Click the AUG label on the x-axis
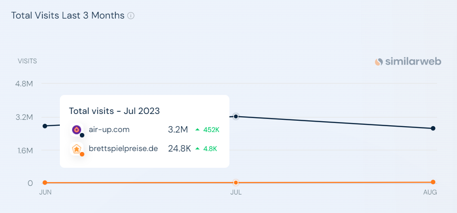This screenshot has width=457, height=213. click(430, 193)
